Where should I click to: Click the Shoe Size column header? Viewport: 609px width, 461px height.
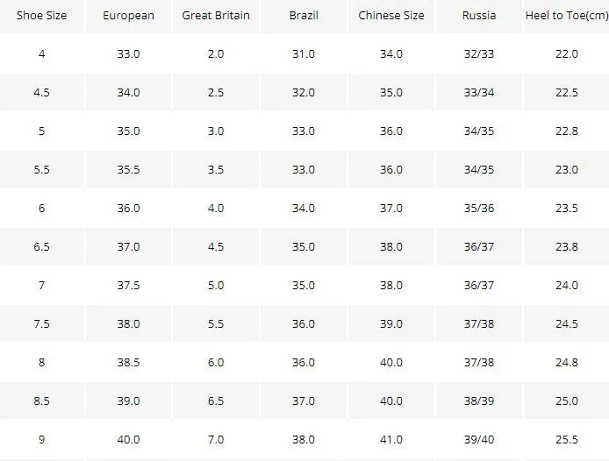(x=41, y=16)
